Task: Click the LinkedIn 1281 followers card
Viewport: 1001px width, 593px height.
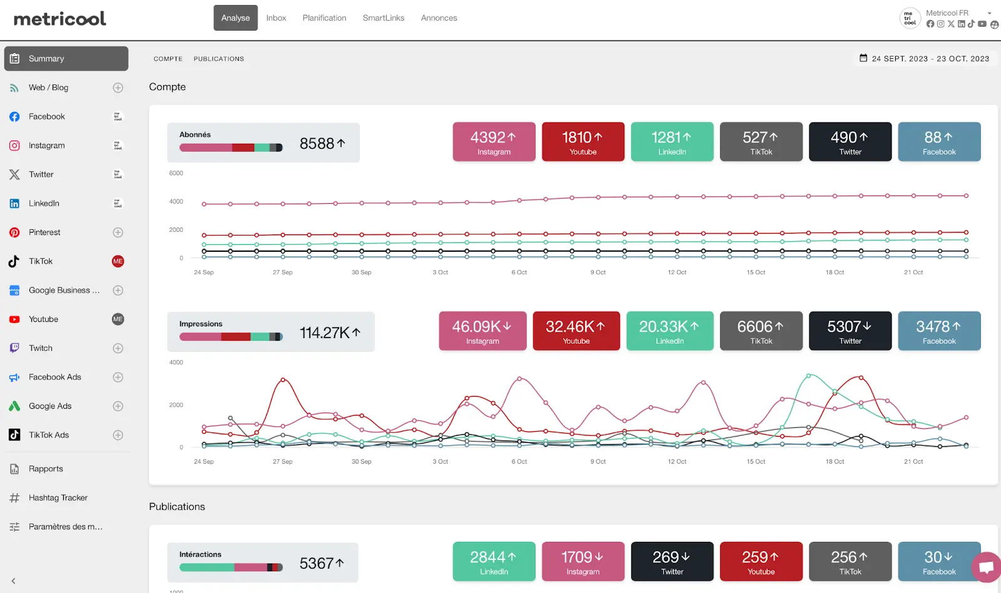Action: (x=672, y=142)
